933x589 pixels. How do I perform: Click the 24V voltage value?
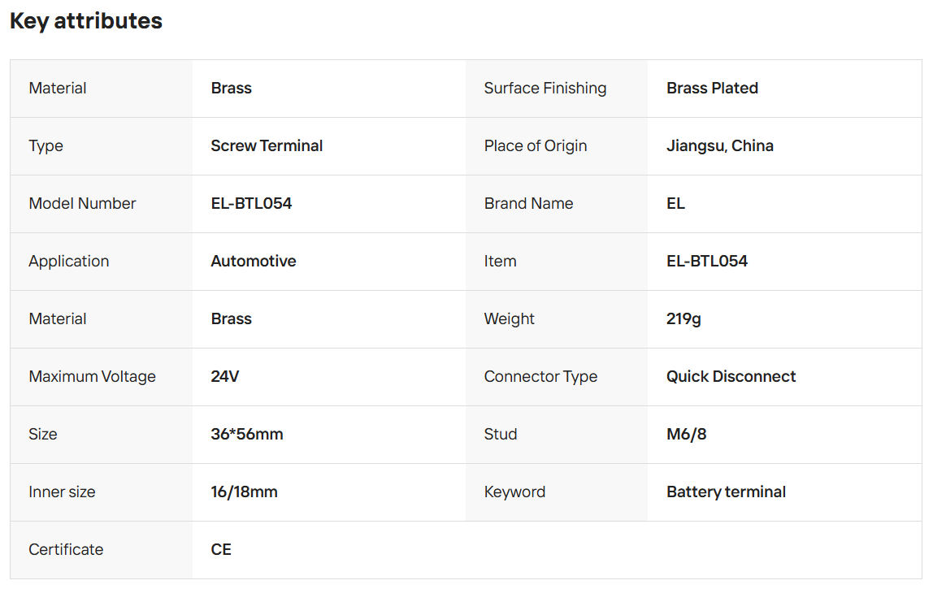(225, 377)
